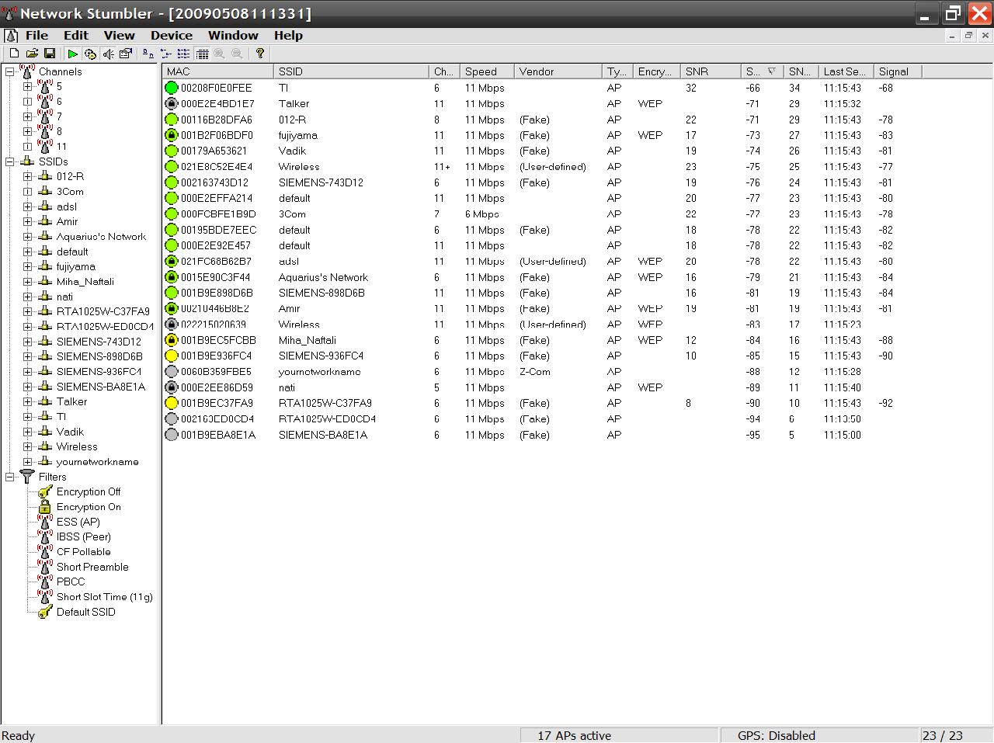The image size is (994, 743).
Task: Click the 'Z-Com' vendor cell
Action: [535, 372]
